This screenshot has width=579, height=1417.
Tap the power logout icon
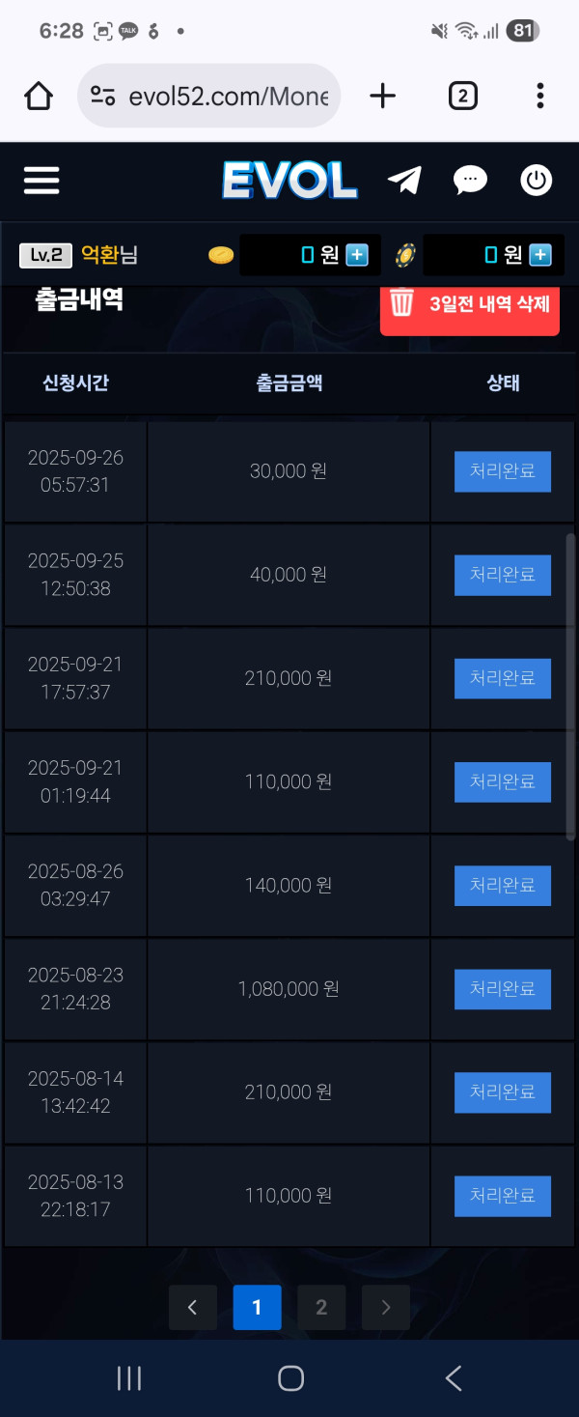point(536,180)
